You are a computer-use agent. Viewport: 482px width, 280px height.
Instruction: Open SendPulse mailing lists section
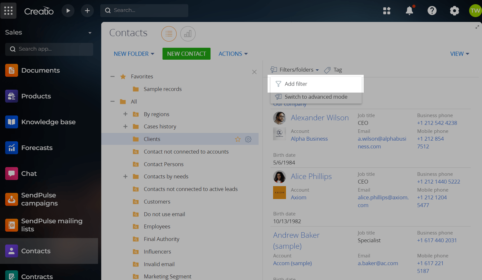point(49,225)
